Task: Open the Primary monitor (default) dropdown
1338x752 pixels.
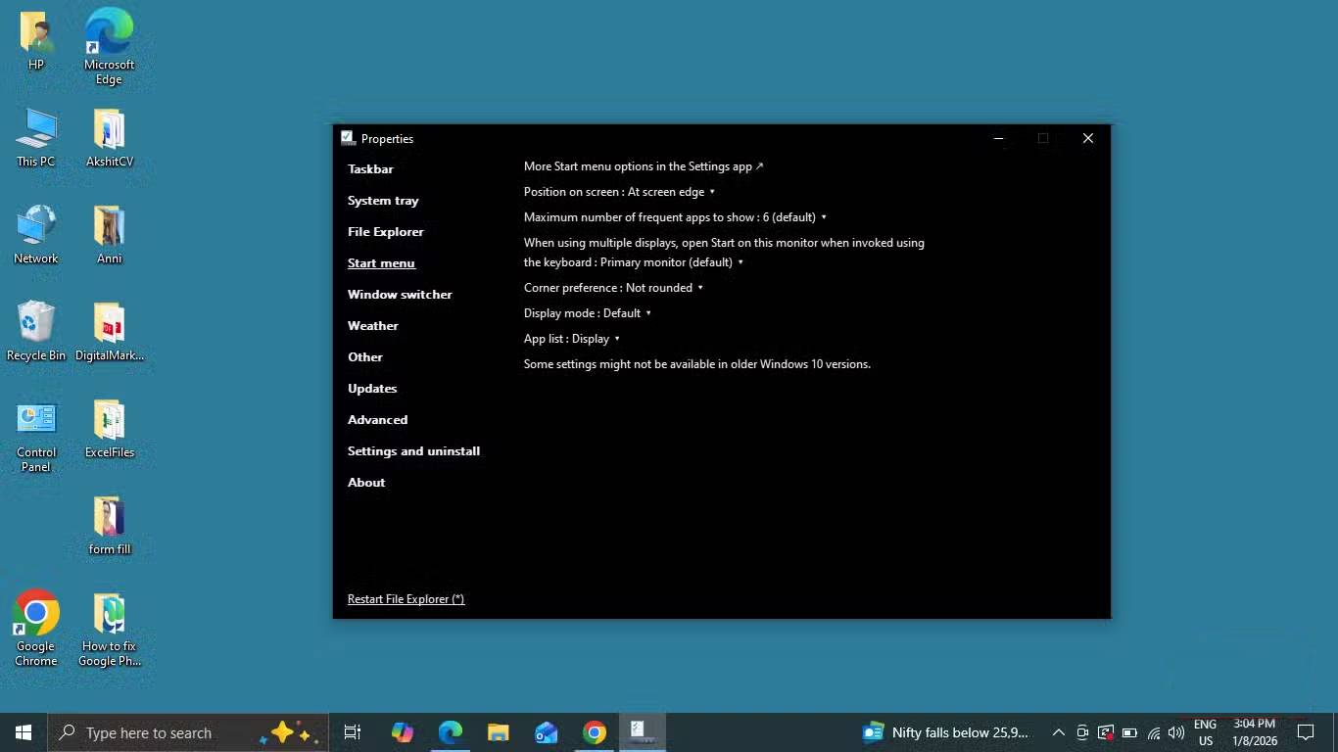Action: (x=672, y=262)
